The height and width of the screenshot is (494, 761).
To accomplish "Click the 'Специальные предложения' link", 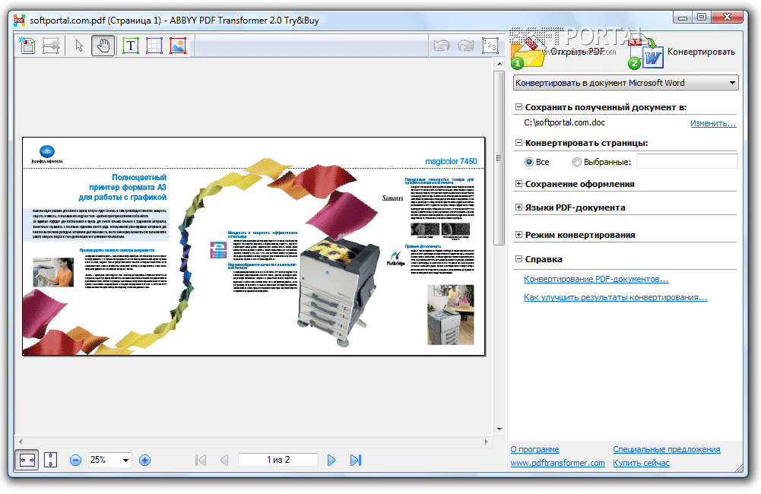I will tap(667, 449).
